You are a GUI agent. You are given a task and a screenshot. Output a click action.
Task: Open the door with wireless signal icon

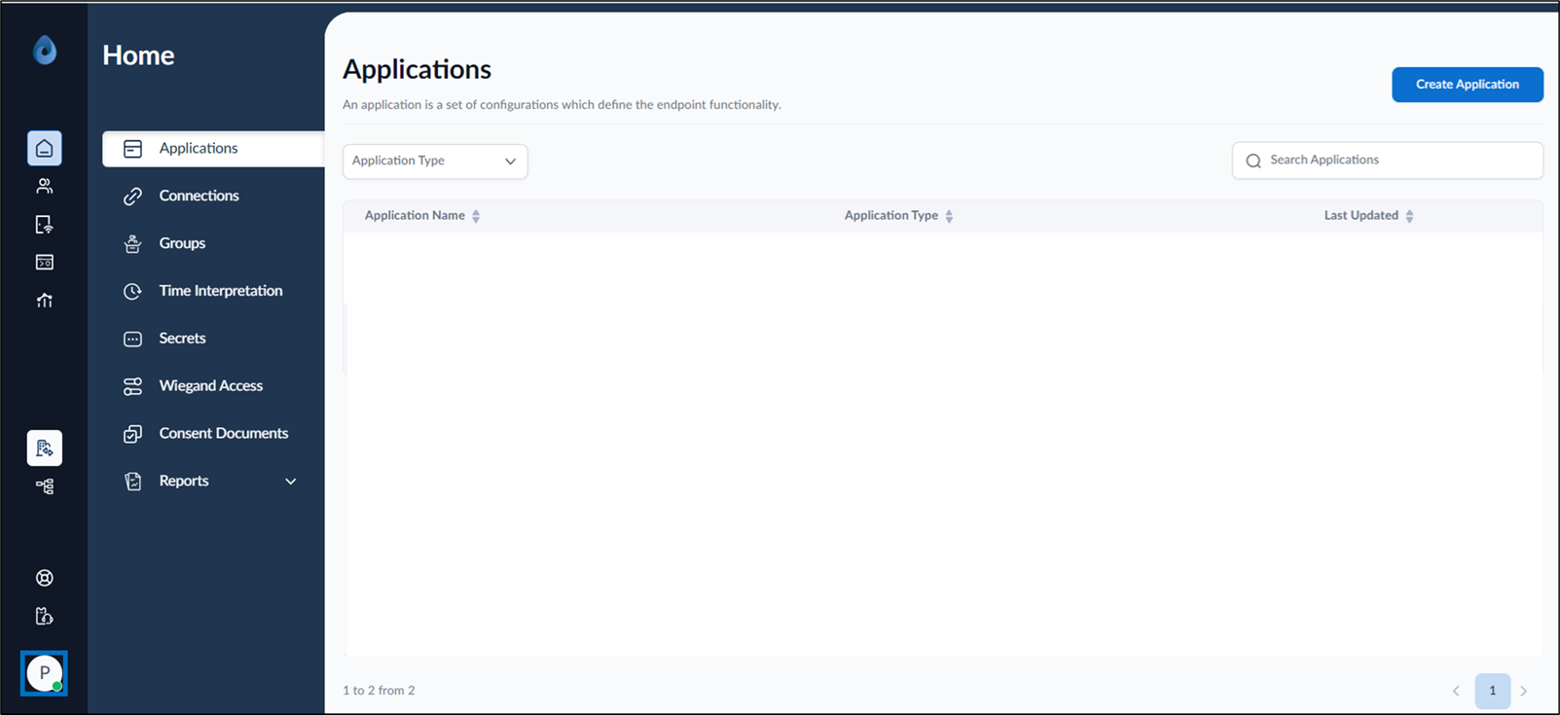click(x=45, y=225)
